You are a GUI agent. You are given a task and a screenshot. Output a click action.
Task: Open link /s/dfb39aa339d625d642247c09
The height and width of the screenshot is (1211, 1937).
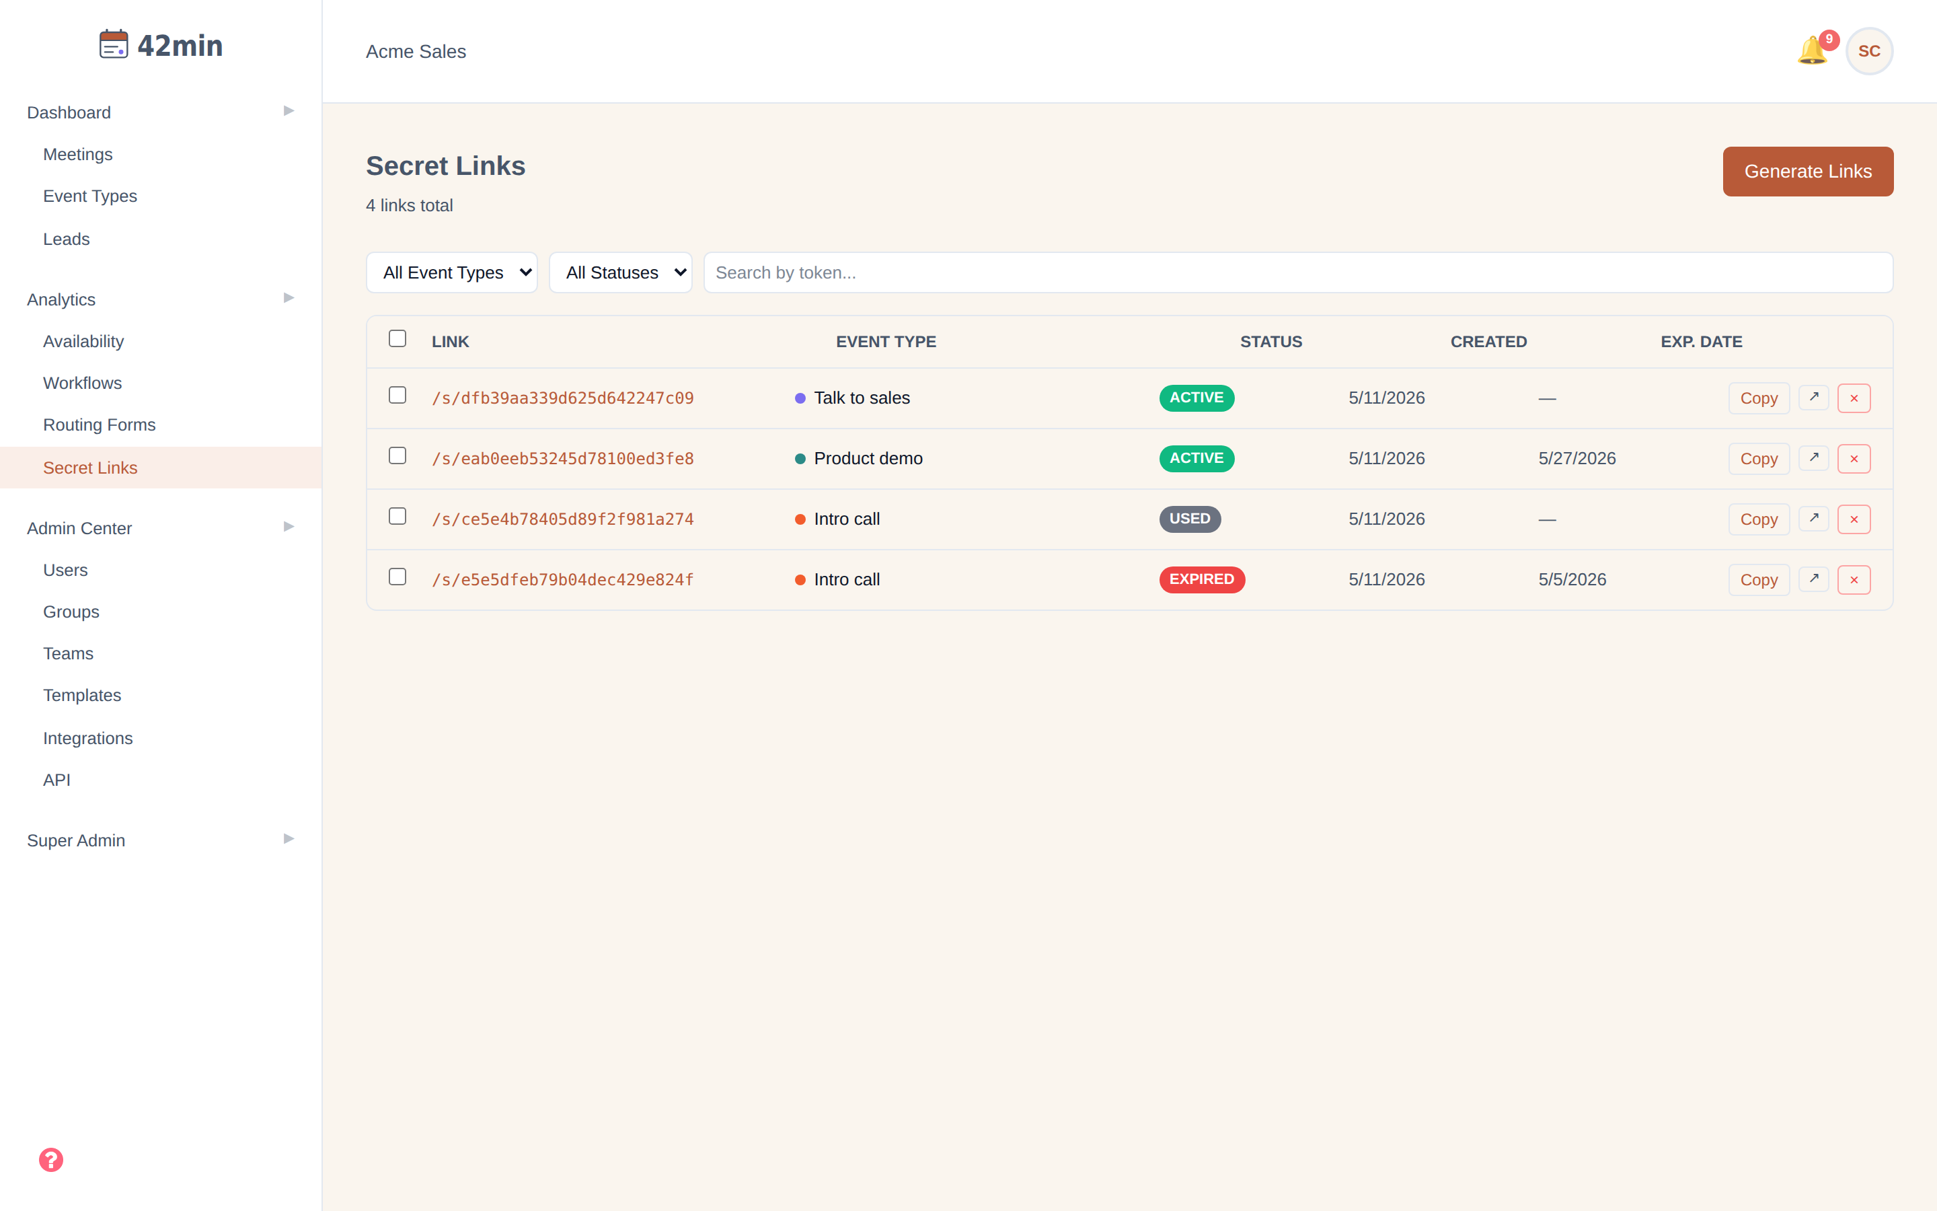563,398
